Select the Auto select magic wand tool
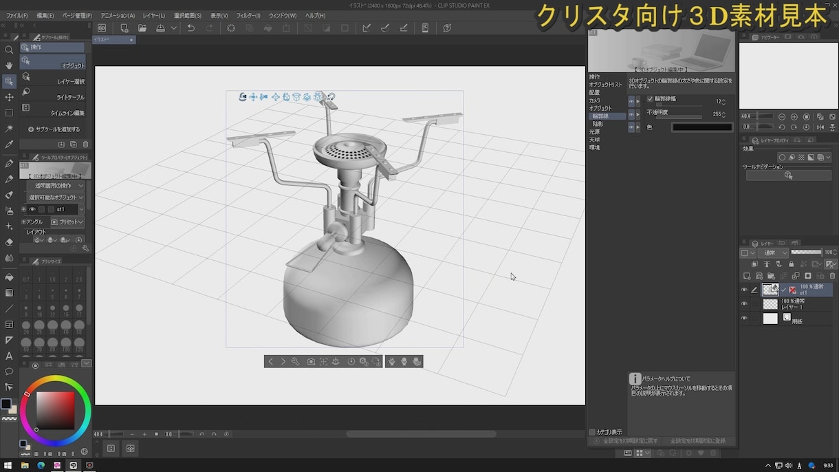 9,129
